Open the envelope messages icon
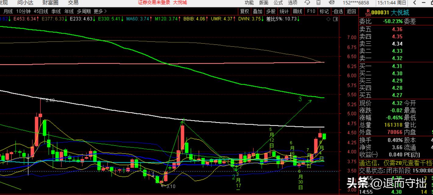Viewport: 433px width, 195px height. [331, 3]
